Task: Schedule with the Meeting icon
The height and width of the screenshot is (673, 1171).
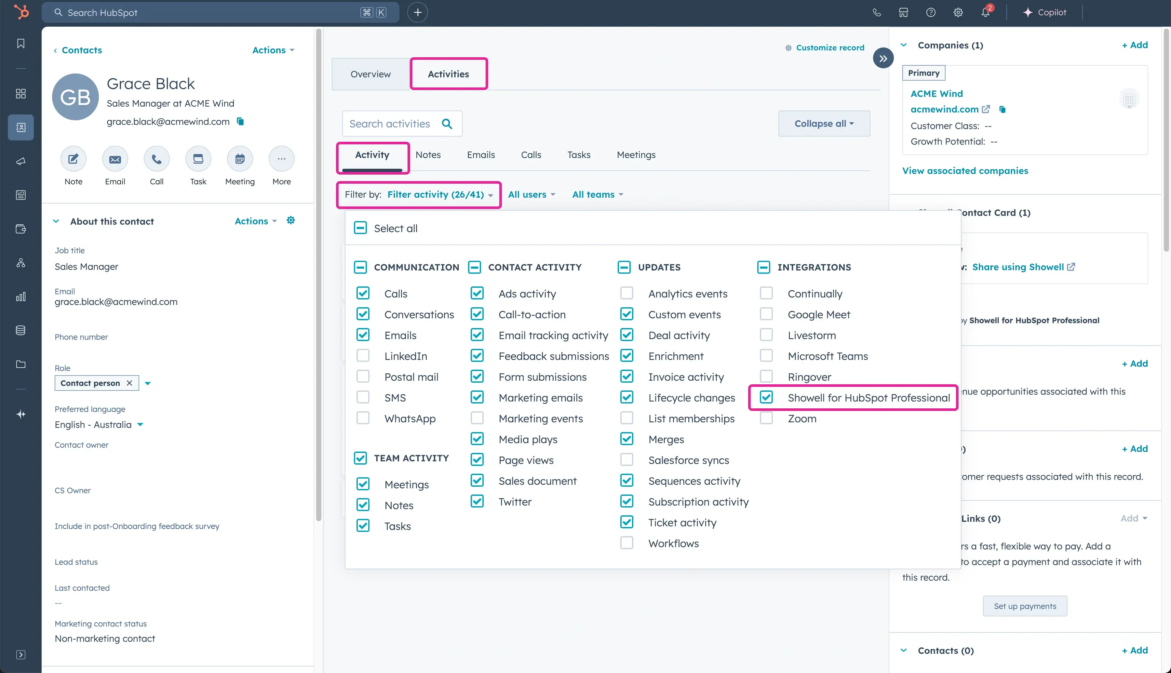Action: [240, 159]
